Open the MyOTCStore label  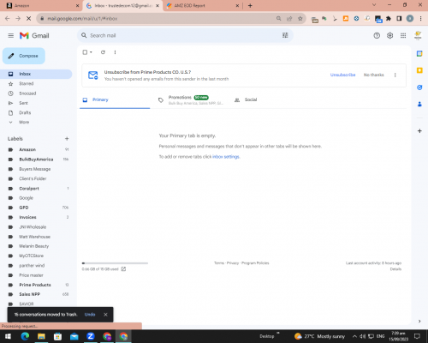[31, 256]
